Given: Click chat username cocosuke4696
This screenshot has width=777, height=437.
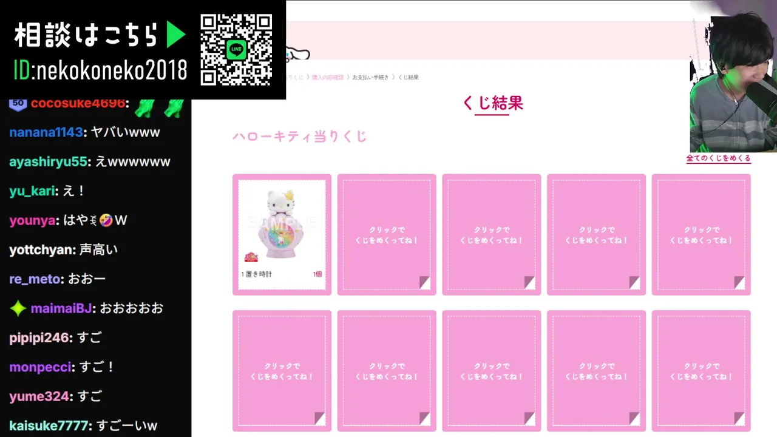Looking at the screenshot, I should point(78,103).
